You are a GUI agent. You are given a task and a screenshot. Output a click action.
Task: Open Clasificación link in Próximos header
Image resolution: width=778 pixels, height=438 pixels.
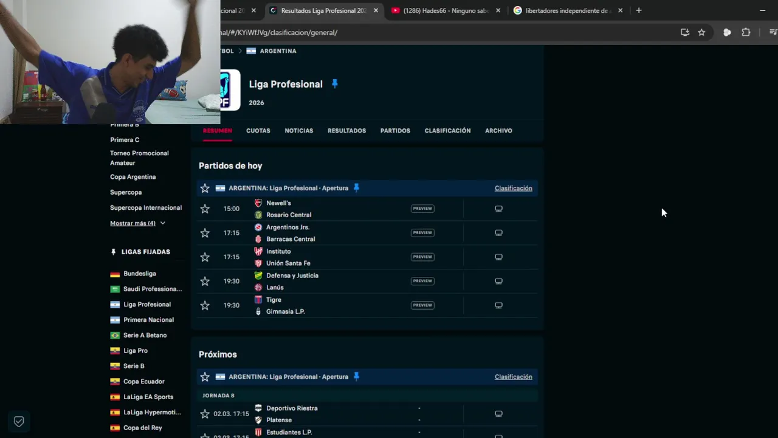click(x=513, y=377)
